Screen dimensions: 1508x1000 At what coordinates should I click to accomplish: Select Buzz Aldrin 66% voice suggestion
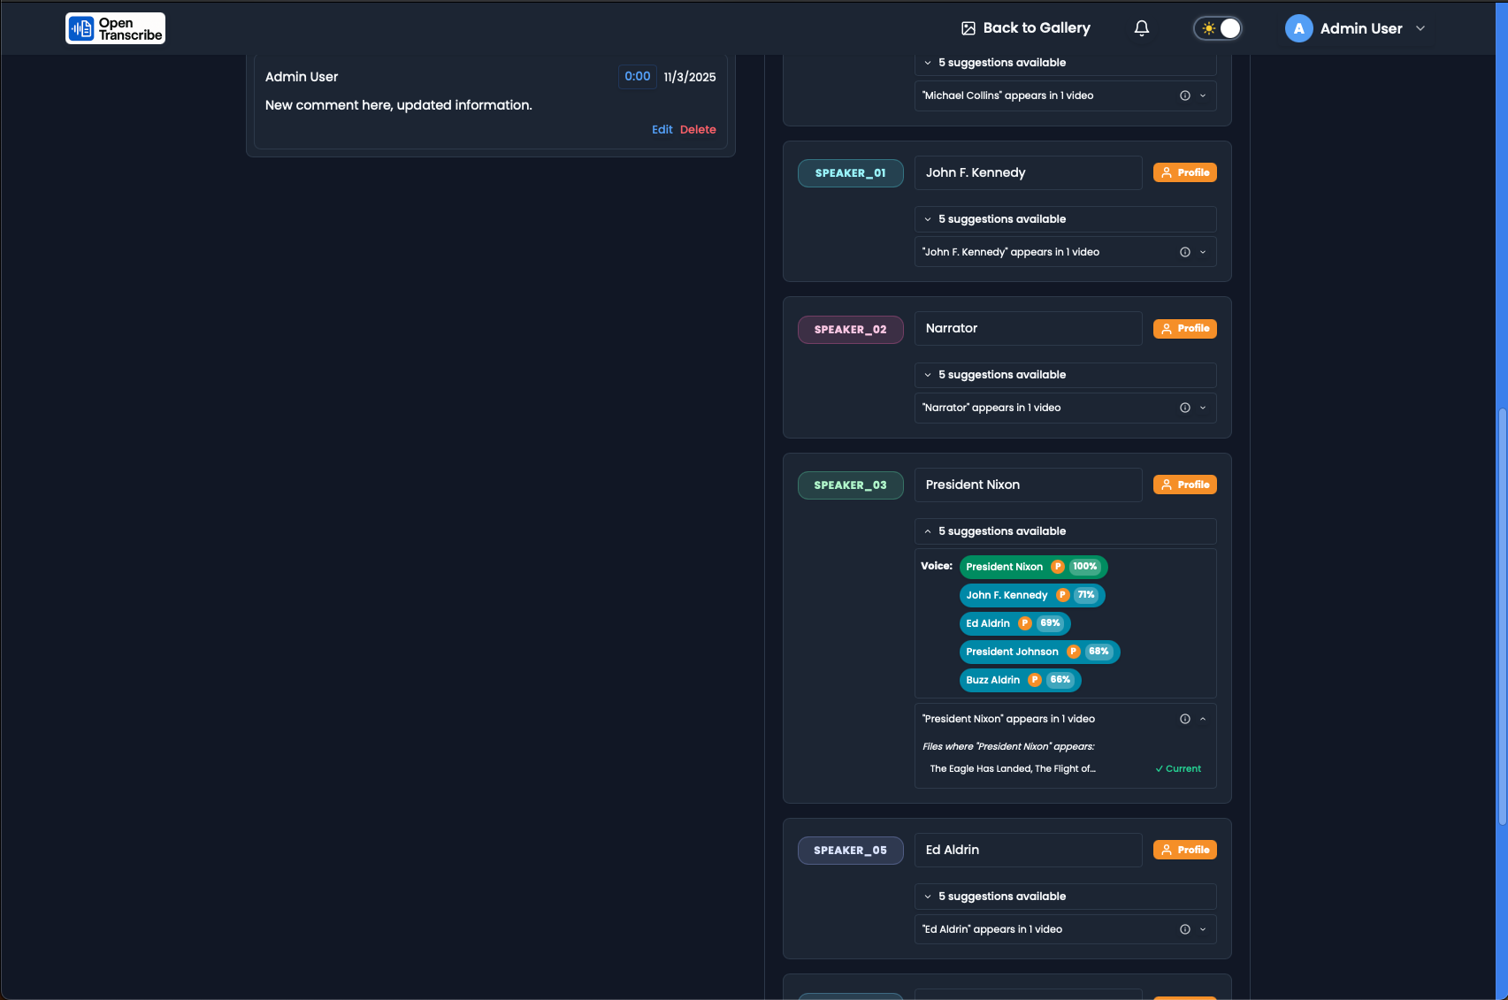coord(1021,680)
